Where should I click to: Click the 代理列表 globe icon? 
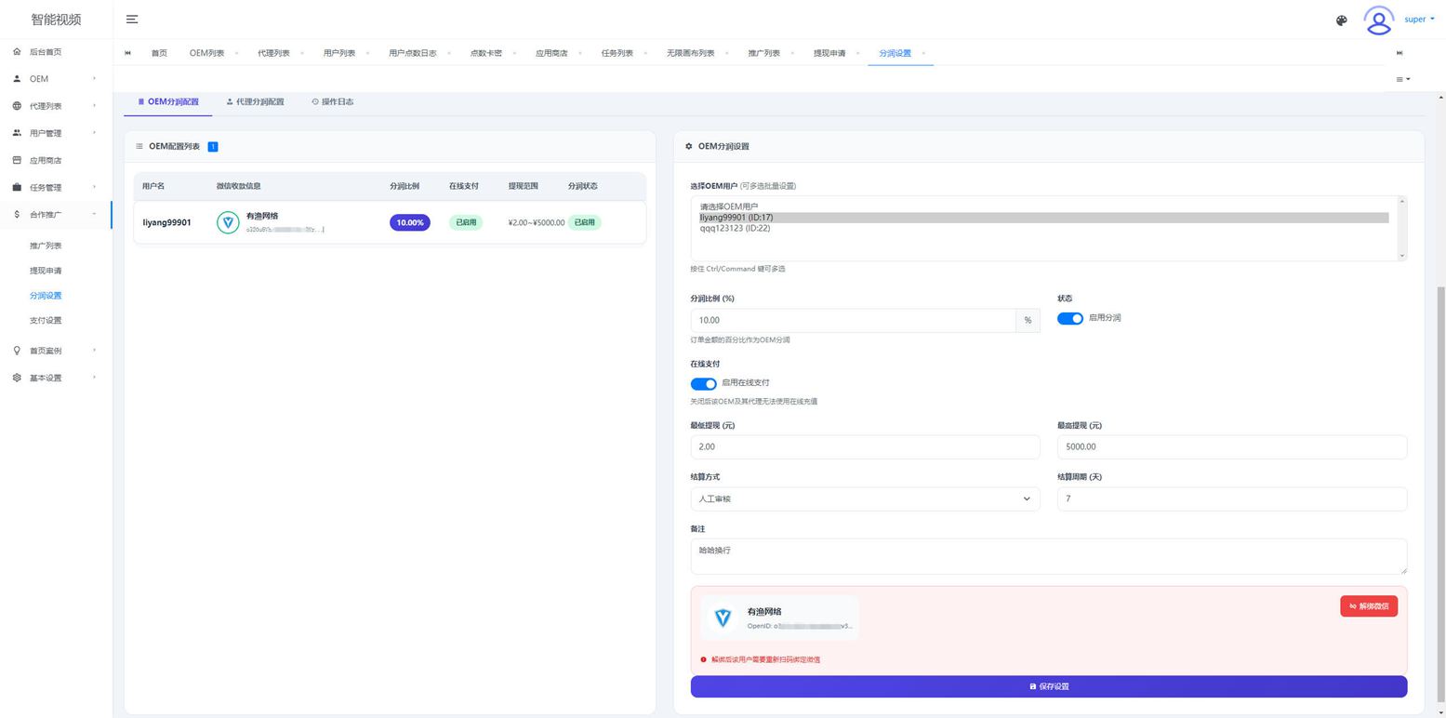pos(17,106)
